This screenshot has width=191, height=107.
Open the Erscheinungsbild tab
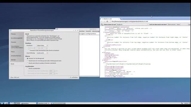(x=17, y=38)
